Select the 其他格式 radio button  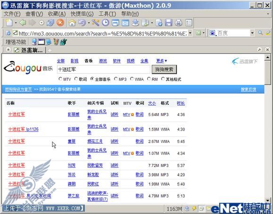(x=163, y=79)
